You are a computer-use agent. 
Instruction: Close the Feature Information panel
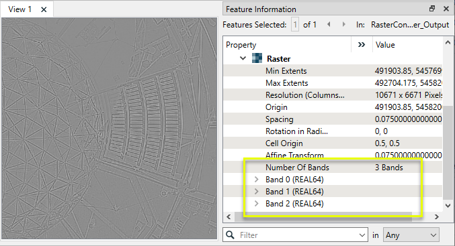(446, 9)
